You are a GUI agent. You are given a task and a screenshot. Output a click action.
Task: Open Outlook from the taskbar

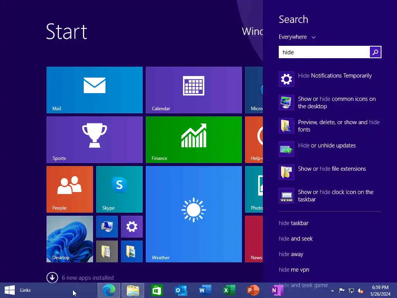coord(181,290)
